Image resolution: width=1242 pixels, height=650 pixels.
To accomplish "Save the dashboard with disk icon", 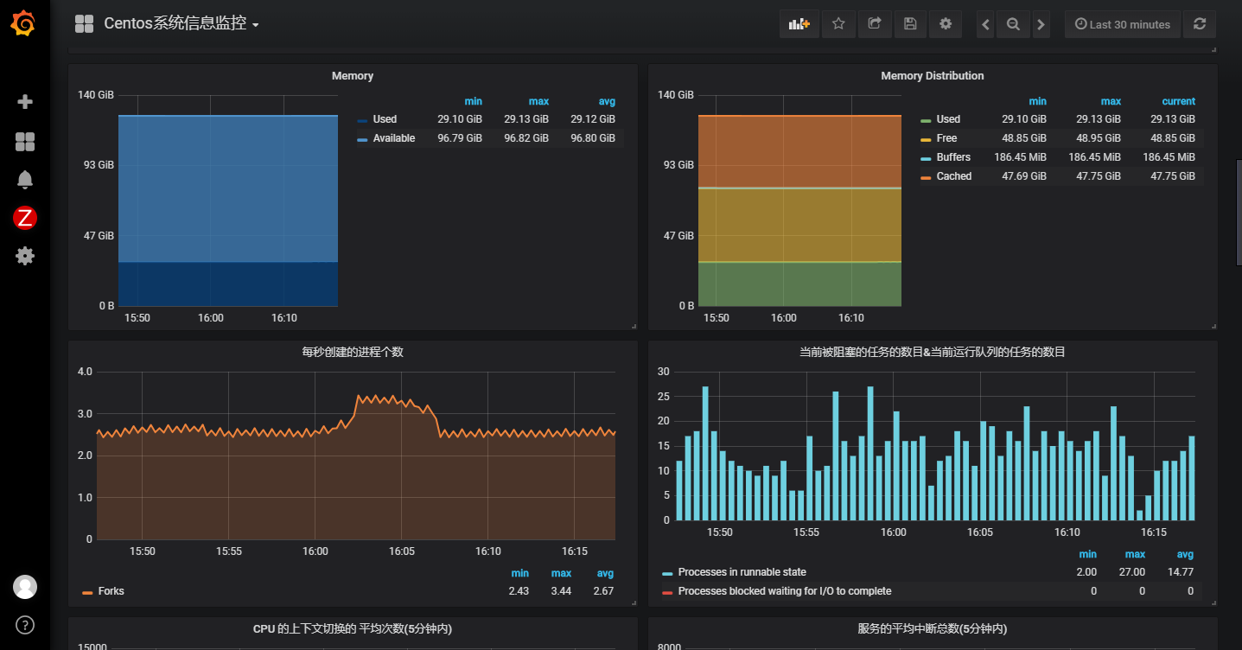I will pyautogui.click(x=910, y=24).
